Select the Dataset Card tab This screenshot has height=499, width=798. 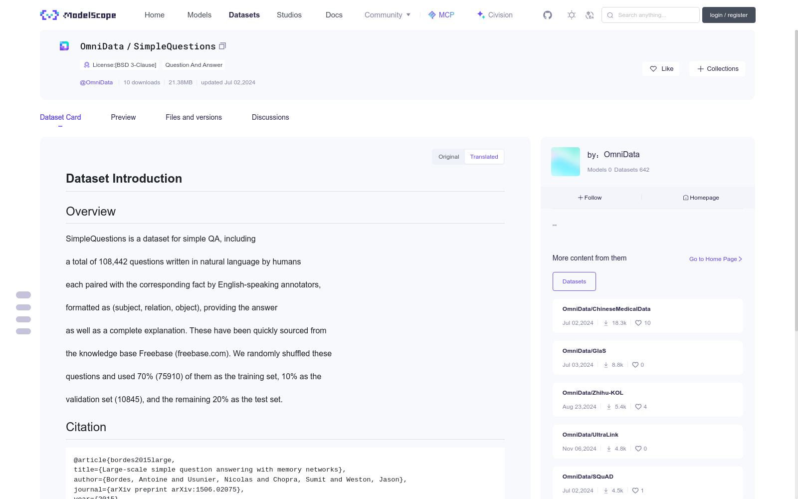coord(60,117)
